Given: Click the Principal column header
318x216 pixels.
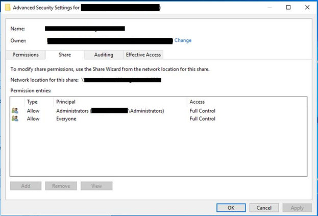Looking at the screenshot, I should (x=66, y=102).
